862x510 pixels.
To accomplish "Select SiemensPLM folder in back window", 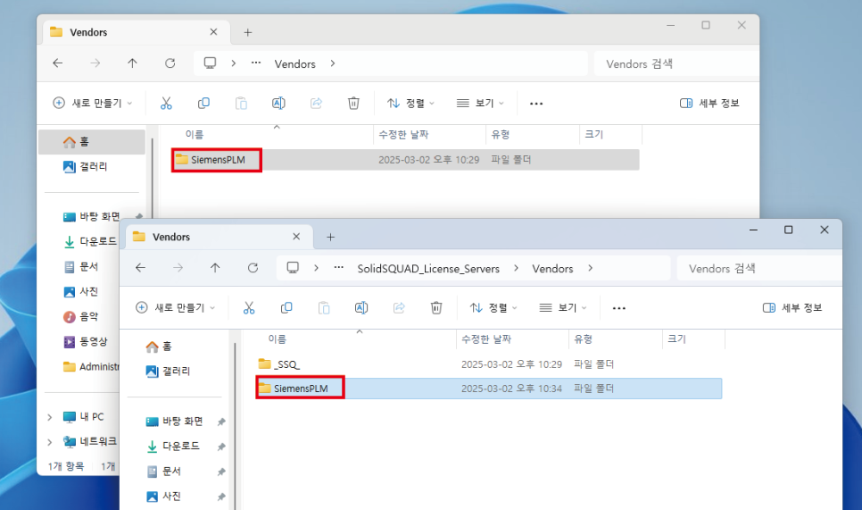I will (x=406, y=160).
